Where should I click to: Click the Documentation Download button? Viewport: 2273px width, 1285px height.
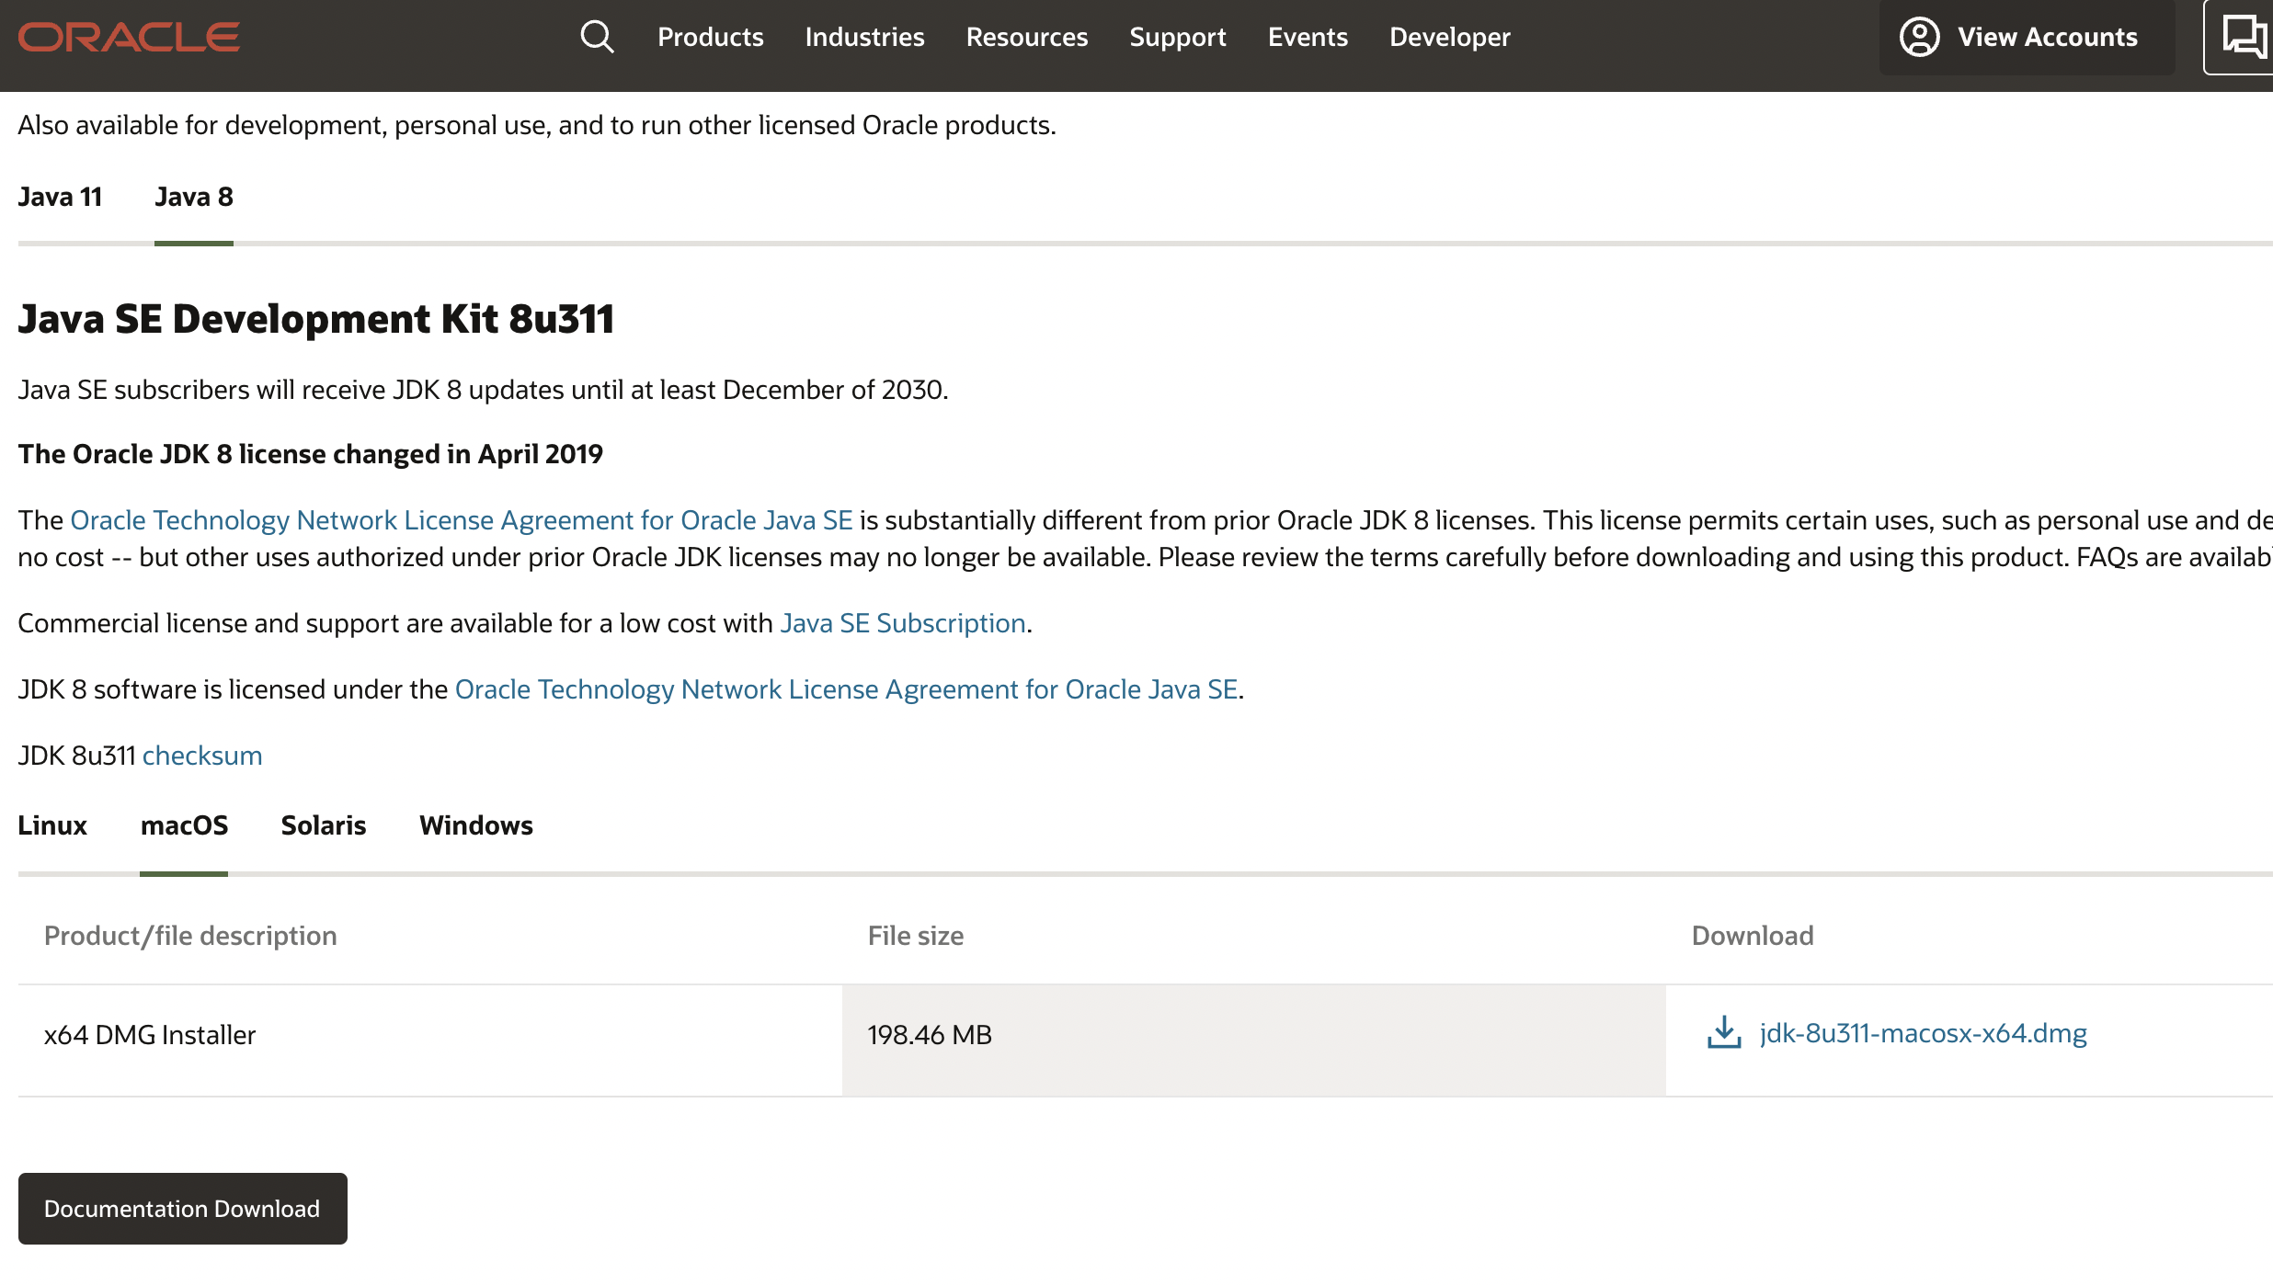[182, 1208]
